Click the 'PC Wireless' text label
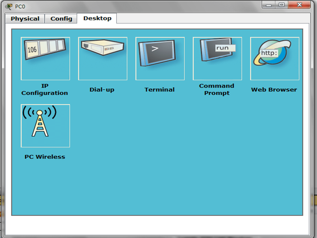 coord(45,157)
